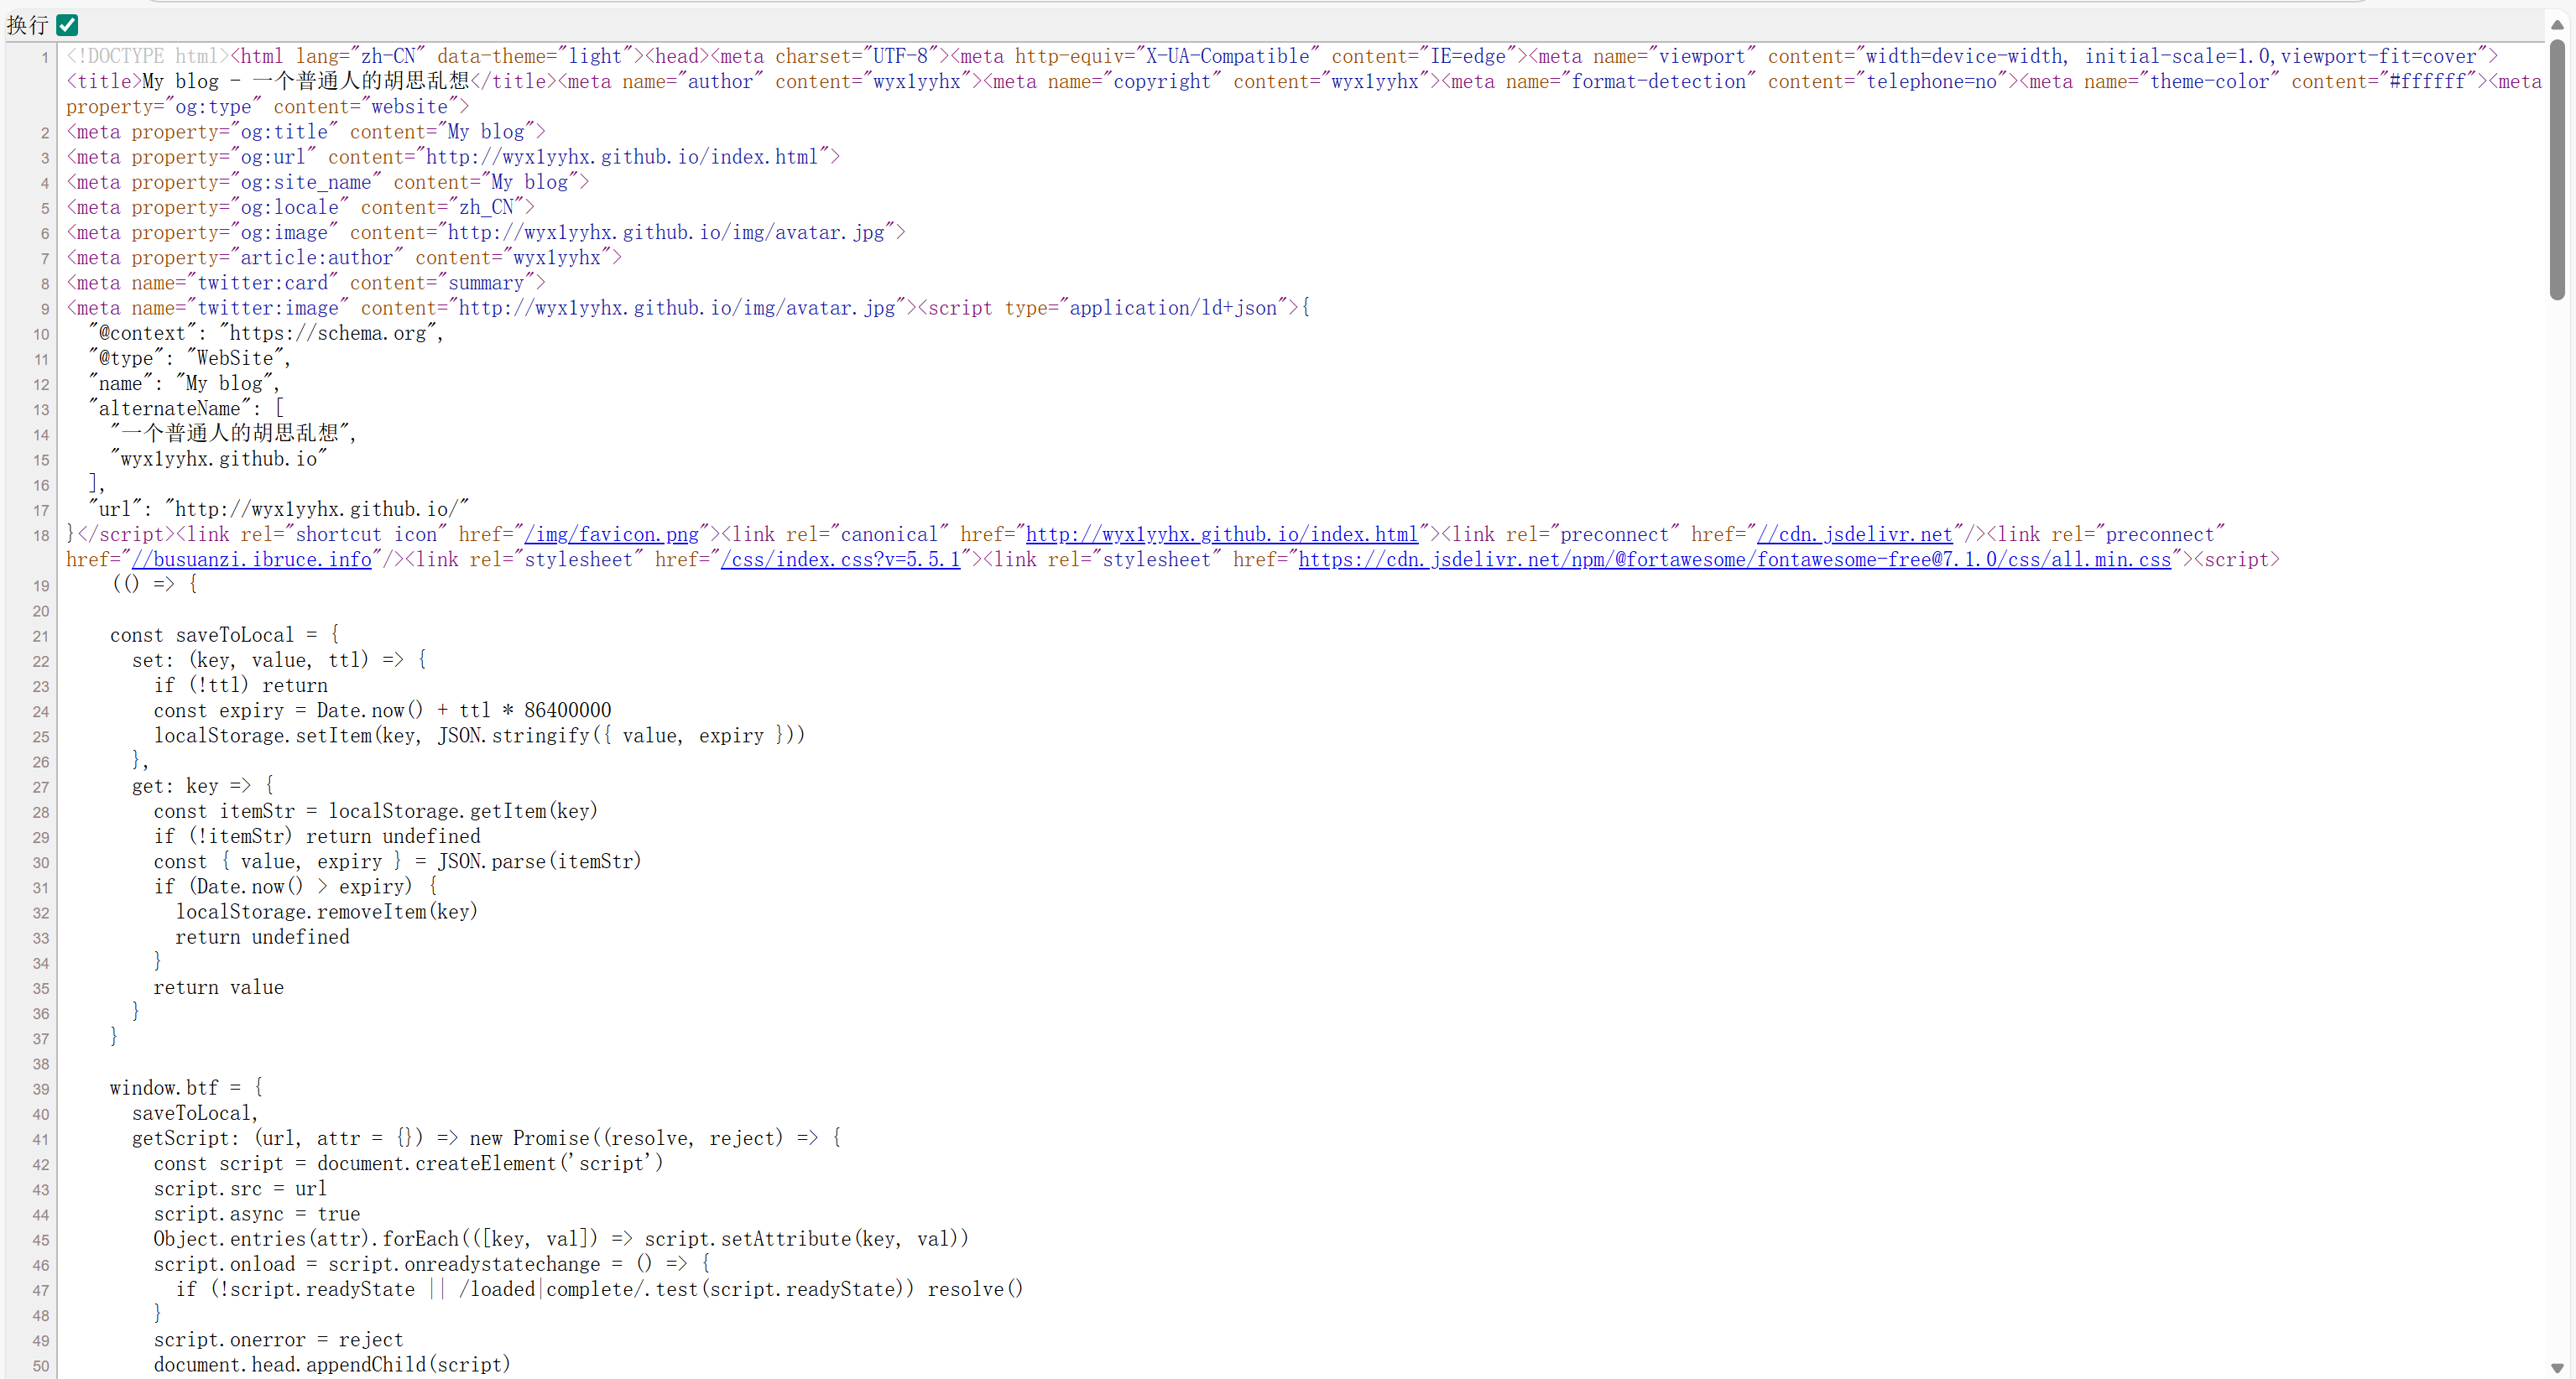Click the script.readyState test line

tap(600, 1289)
